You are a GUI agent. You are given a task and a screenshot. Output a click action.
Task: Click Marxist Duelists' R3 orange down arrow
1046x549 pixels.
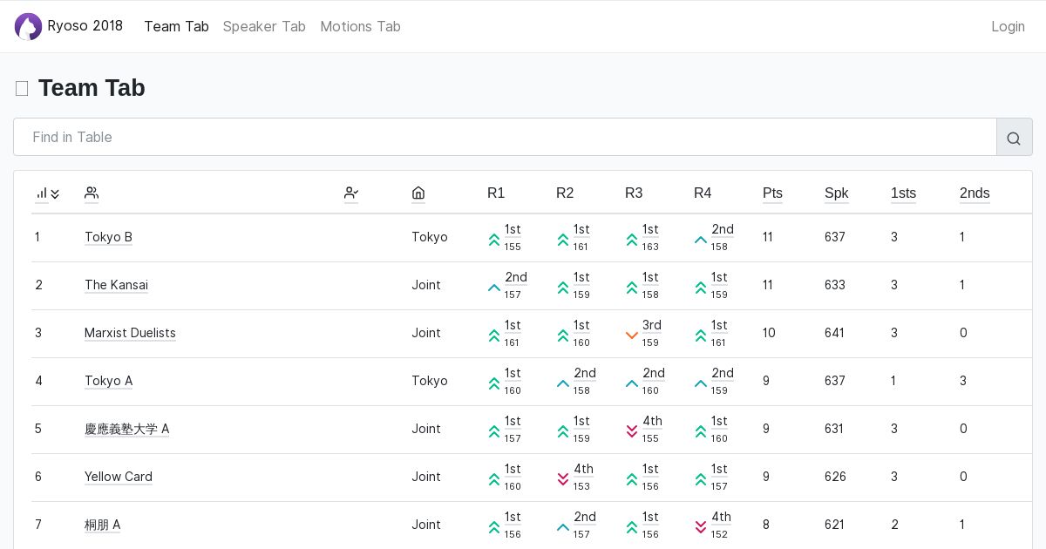(x=632, y=335)
